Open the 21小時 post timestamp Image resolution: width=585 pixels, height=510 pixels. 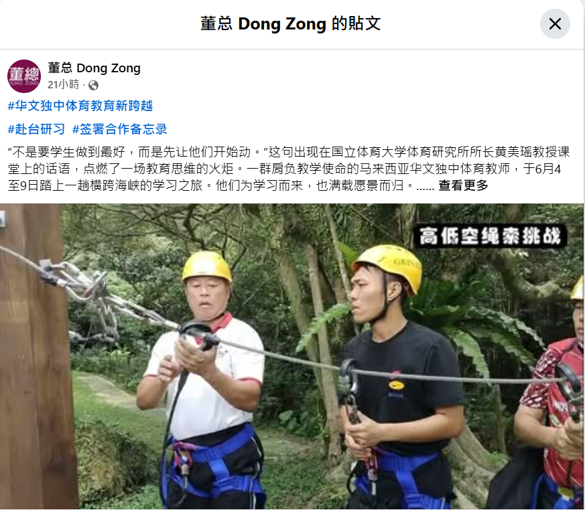click(x=64, y=85)
